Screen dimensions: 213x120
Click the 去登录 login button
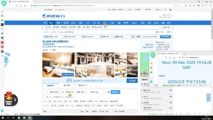point(132,81)
